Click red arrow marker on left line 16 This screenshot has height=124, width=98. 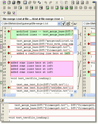9,63
